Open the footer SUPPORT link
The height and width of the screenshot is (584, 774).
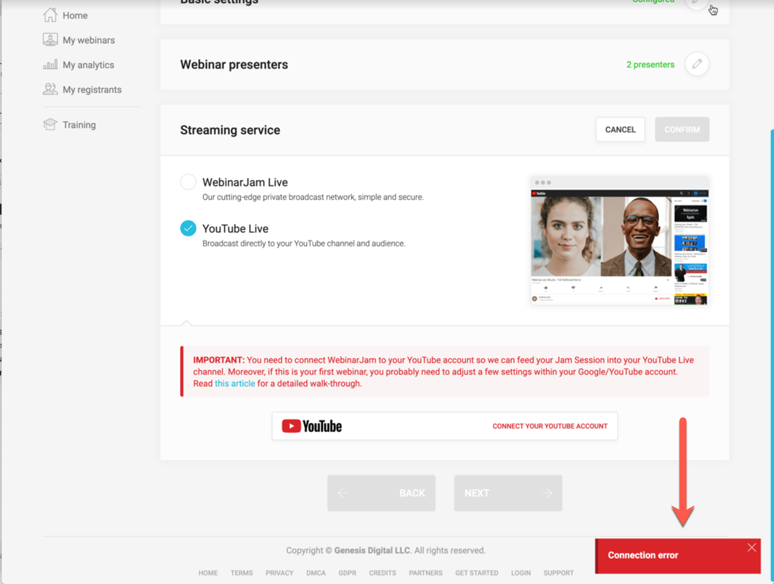558,573
